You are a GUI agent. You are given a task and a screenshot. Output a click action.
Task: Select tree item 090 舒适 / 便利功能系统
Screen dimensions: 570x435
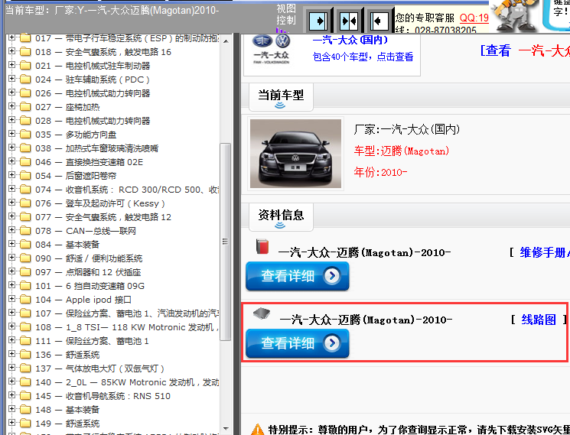[x=89, y=258]
